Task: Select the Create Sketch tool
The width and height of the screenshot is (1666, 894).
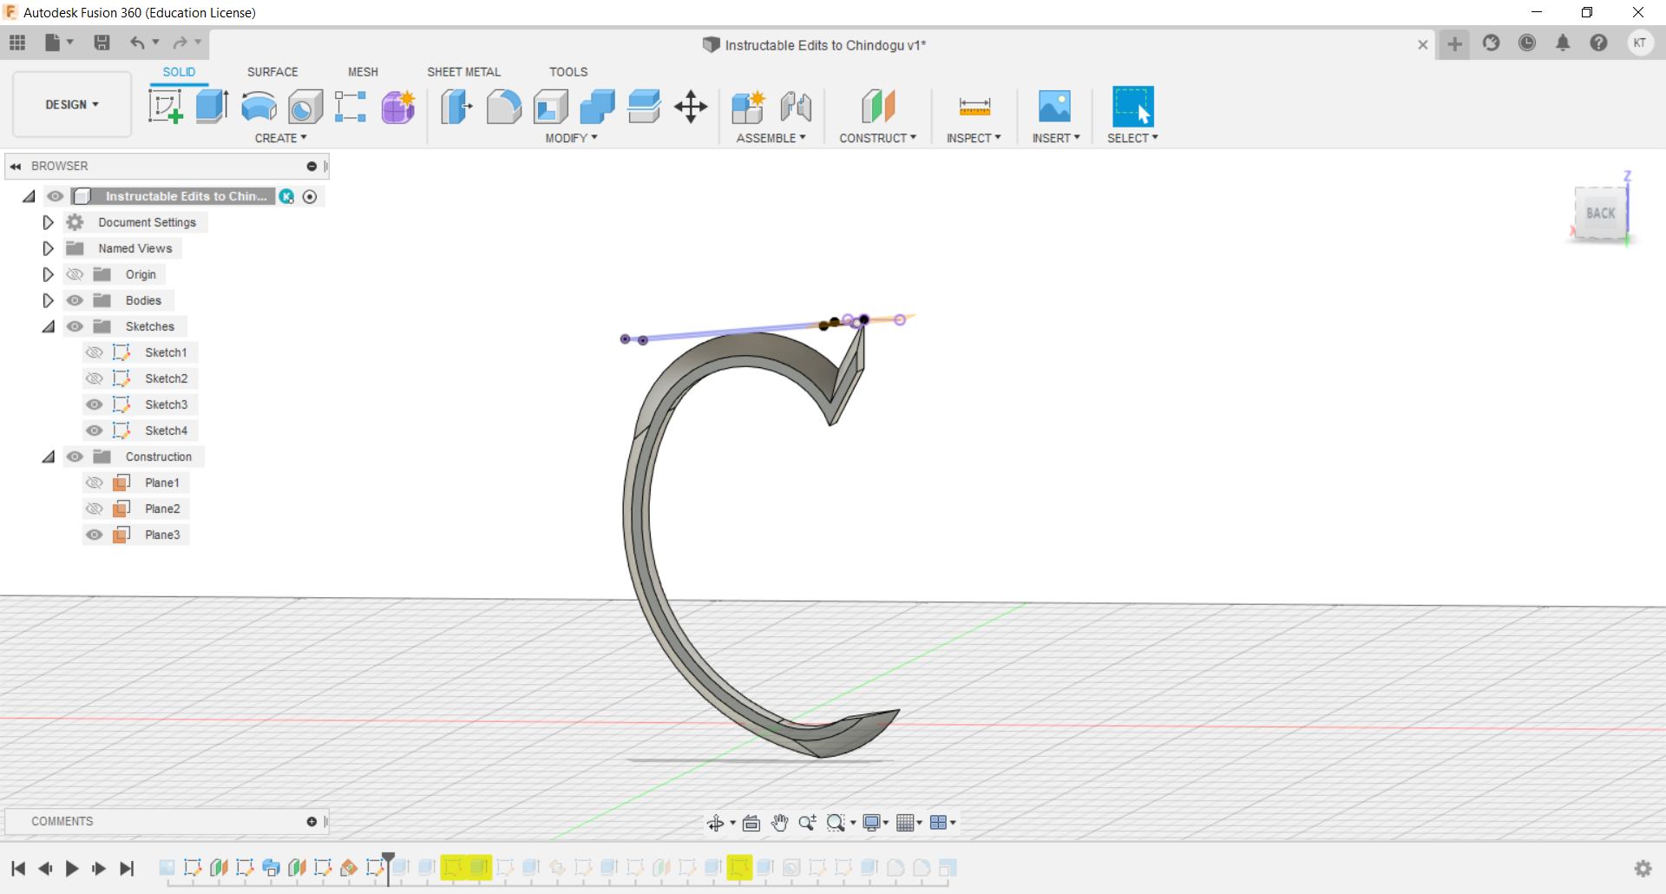Action: 165,107
